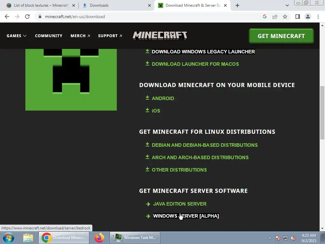Click the Google icon in the address bar
The height and width of the screenshot is (244, 325).
[264, 17]
